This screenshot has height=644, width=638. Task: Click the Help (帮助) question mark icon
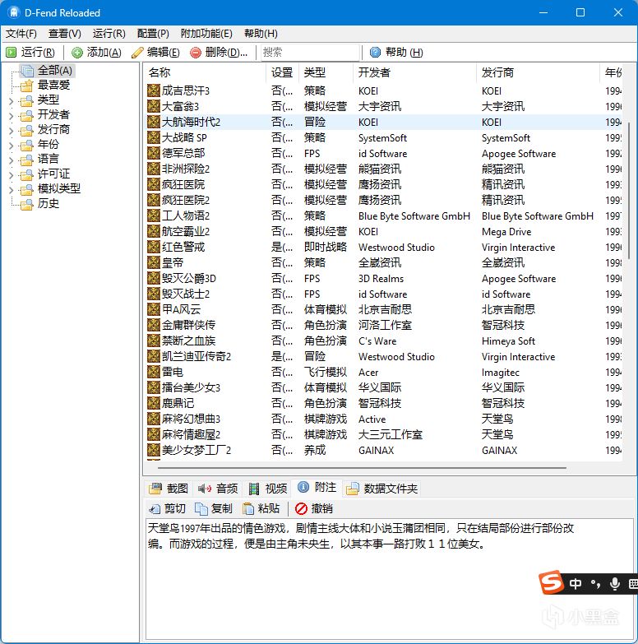375,52
